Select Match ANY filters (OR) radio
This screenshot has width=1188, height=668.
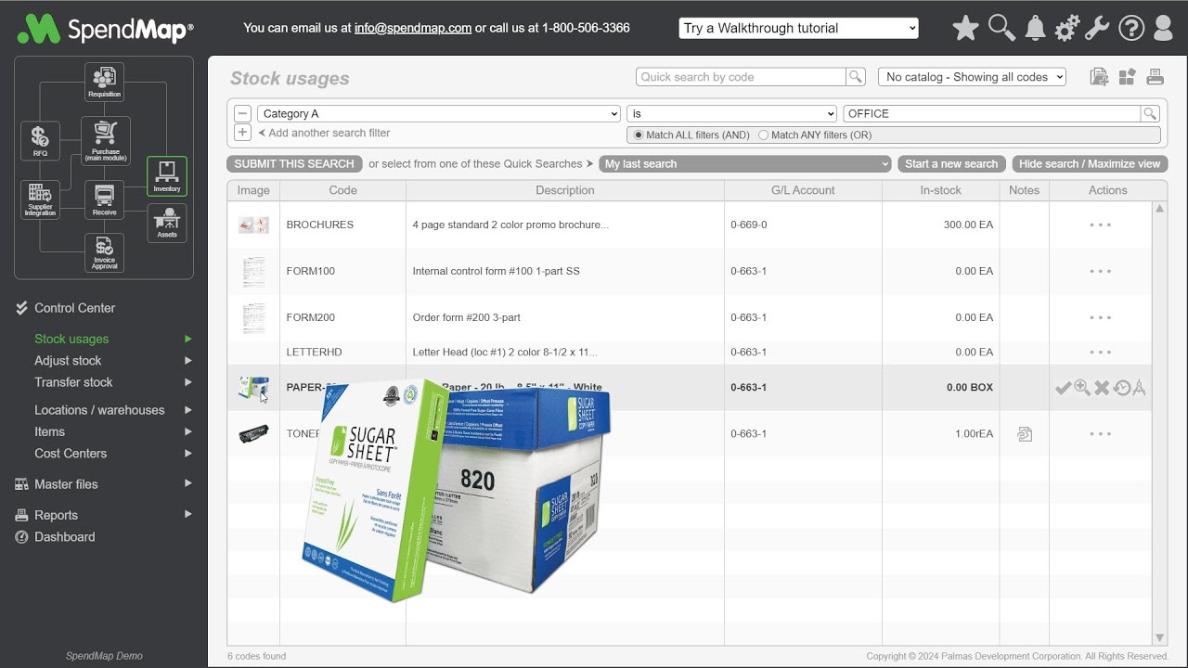[763, 135]
